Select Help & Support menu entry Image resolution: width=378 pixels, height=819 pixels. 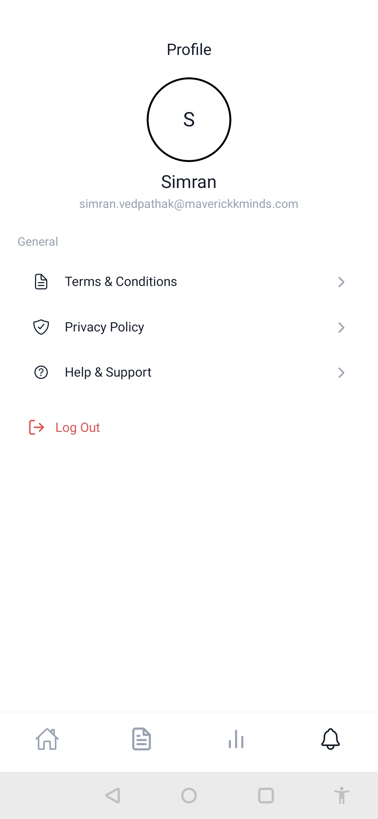pos(108,372)
